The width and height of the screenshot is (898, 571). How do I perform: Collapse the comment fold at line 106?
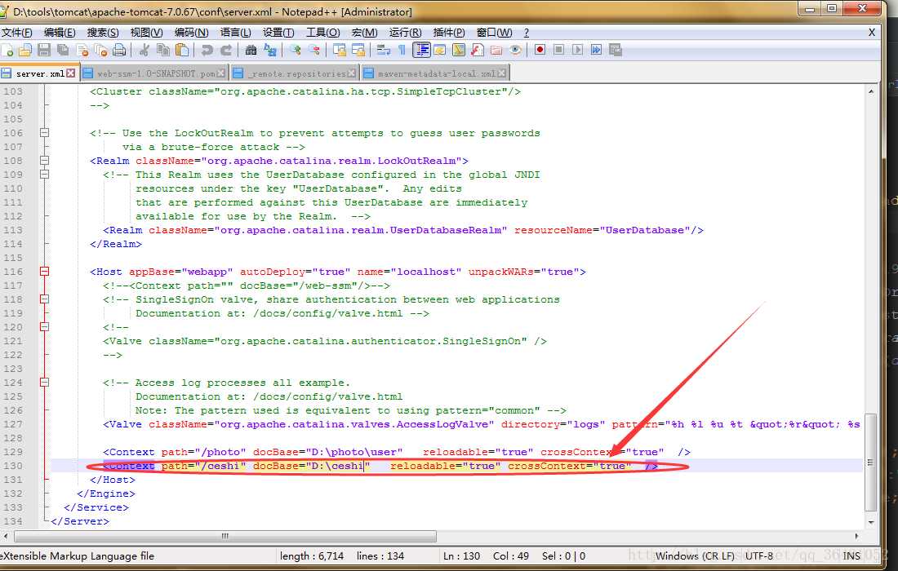click(x=44, y=133)
